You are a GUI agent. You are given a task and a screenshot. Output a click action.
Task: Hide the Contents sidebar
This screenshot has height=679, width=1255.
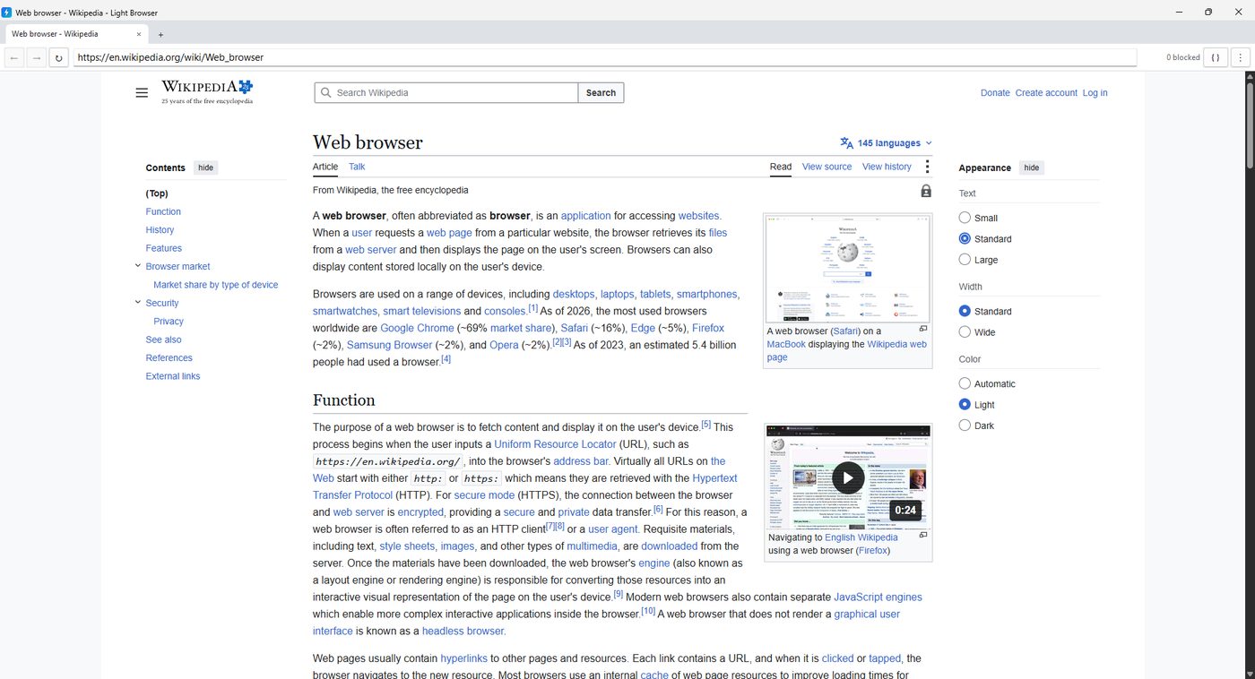coord(205,168)
